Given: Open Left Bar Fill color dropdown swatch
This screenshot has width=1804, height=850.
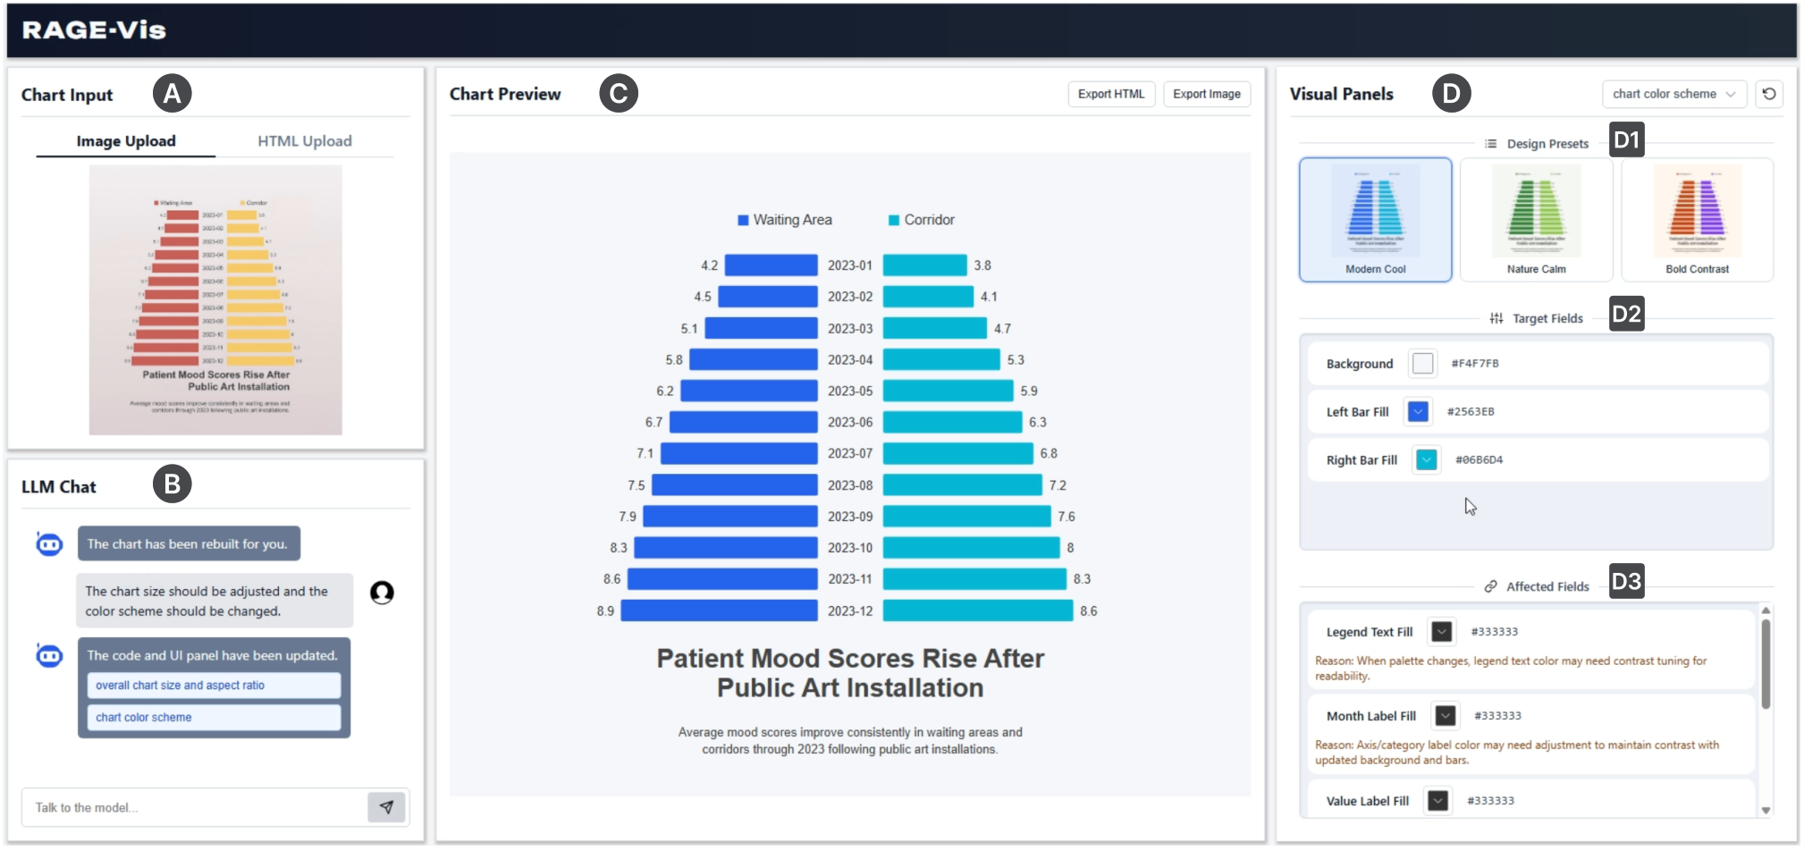Looking at the screenshot, I should coord(1418,411).
